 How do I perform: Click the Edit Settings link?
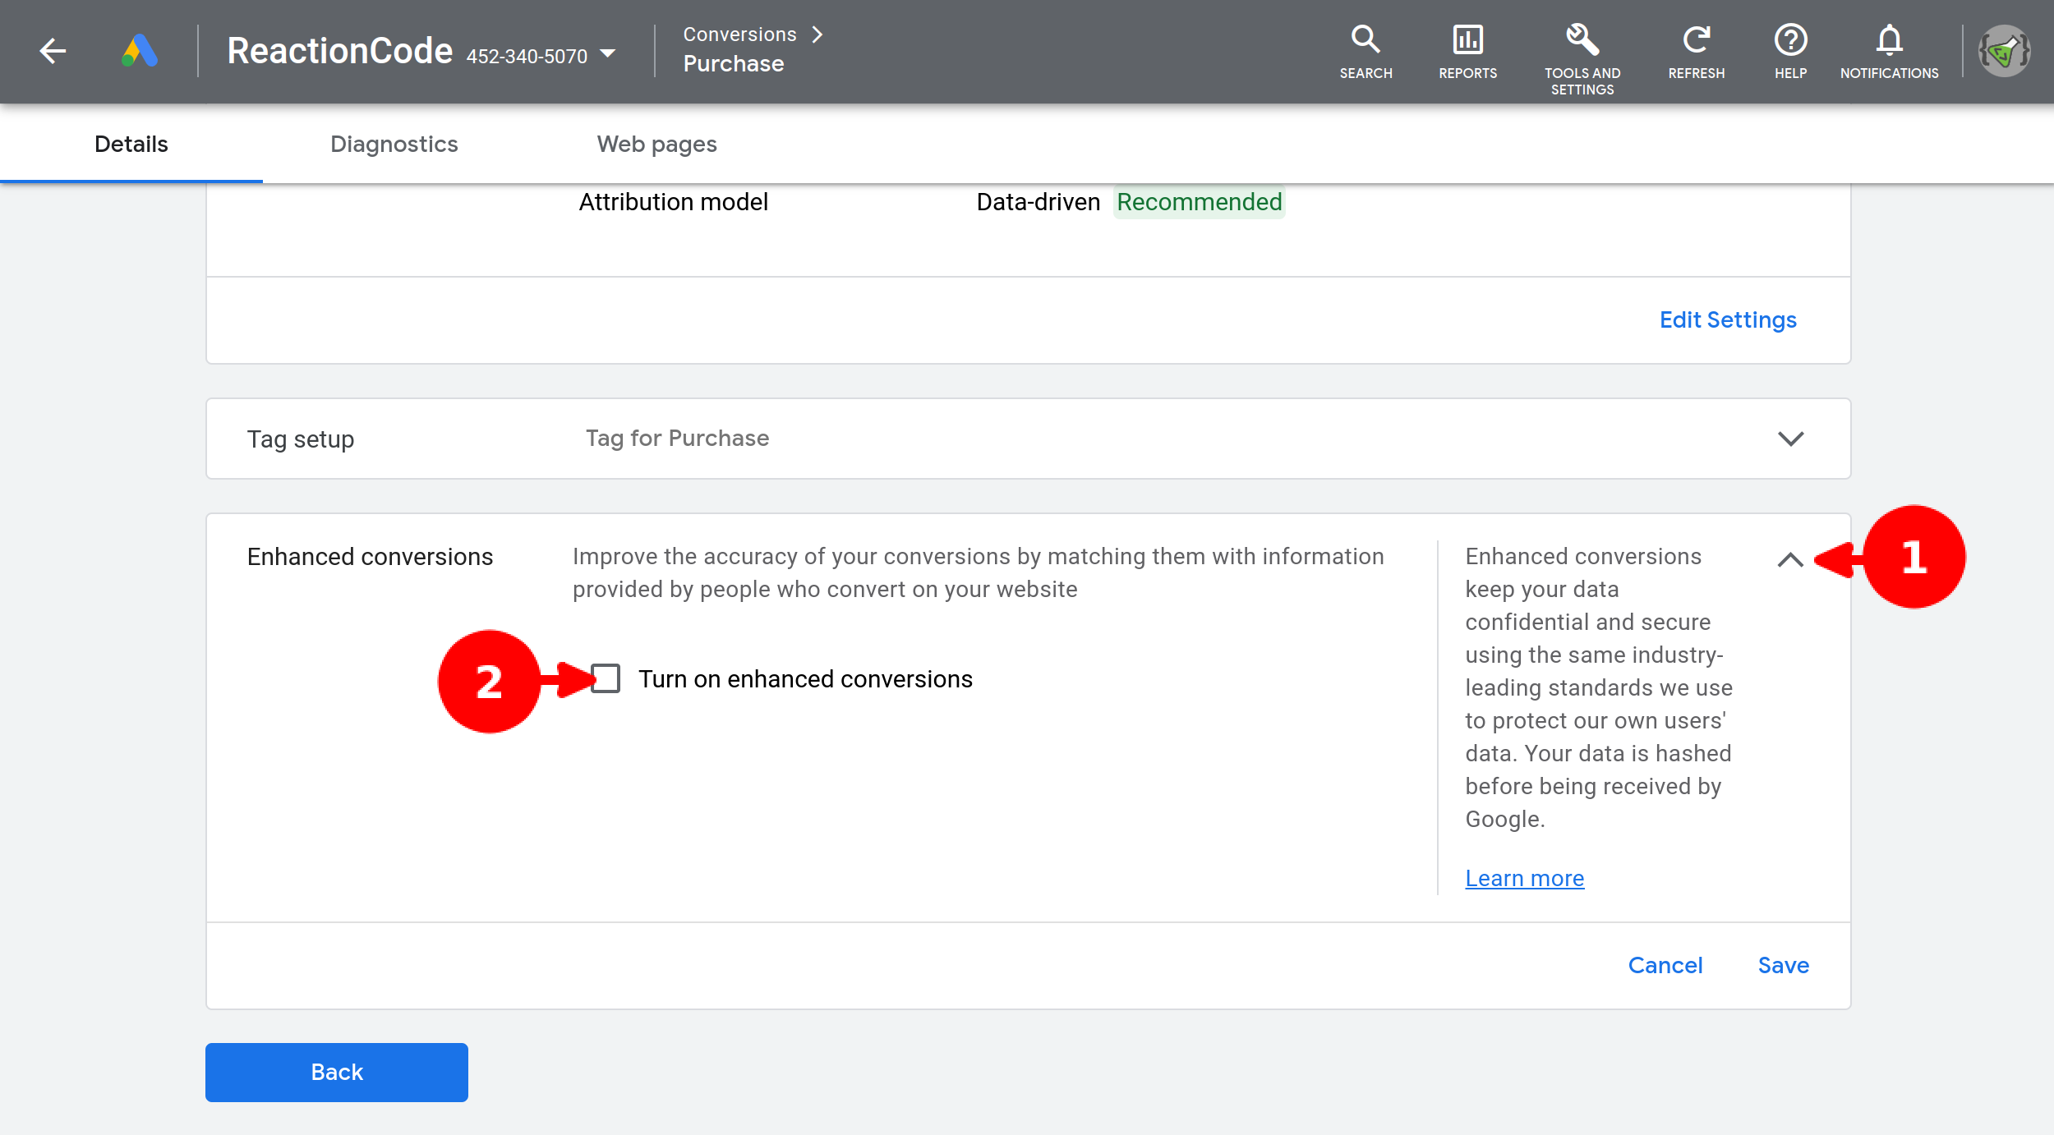coord(1727,319)
